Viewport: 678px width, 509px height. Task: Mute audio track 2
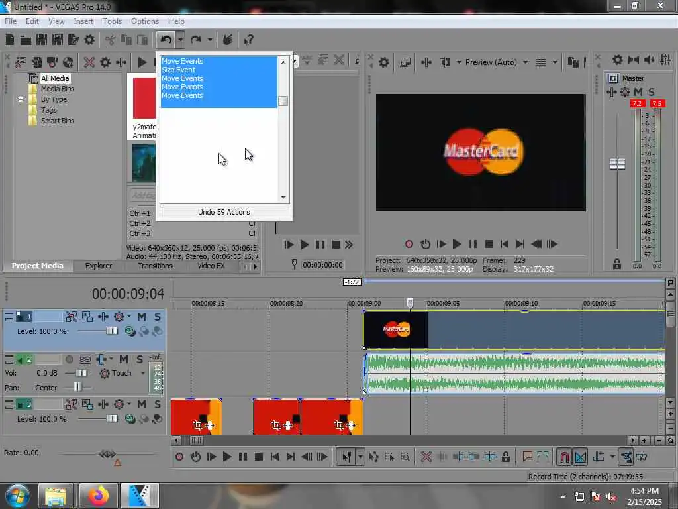coord(124,359)
